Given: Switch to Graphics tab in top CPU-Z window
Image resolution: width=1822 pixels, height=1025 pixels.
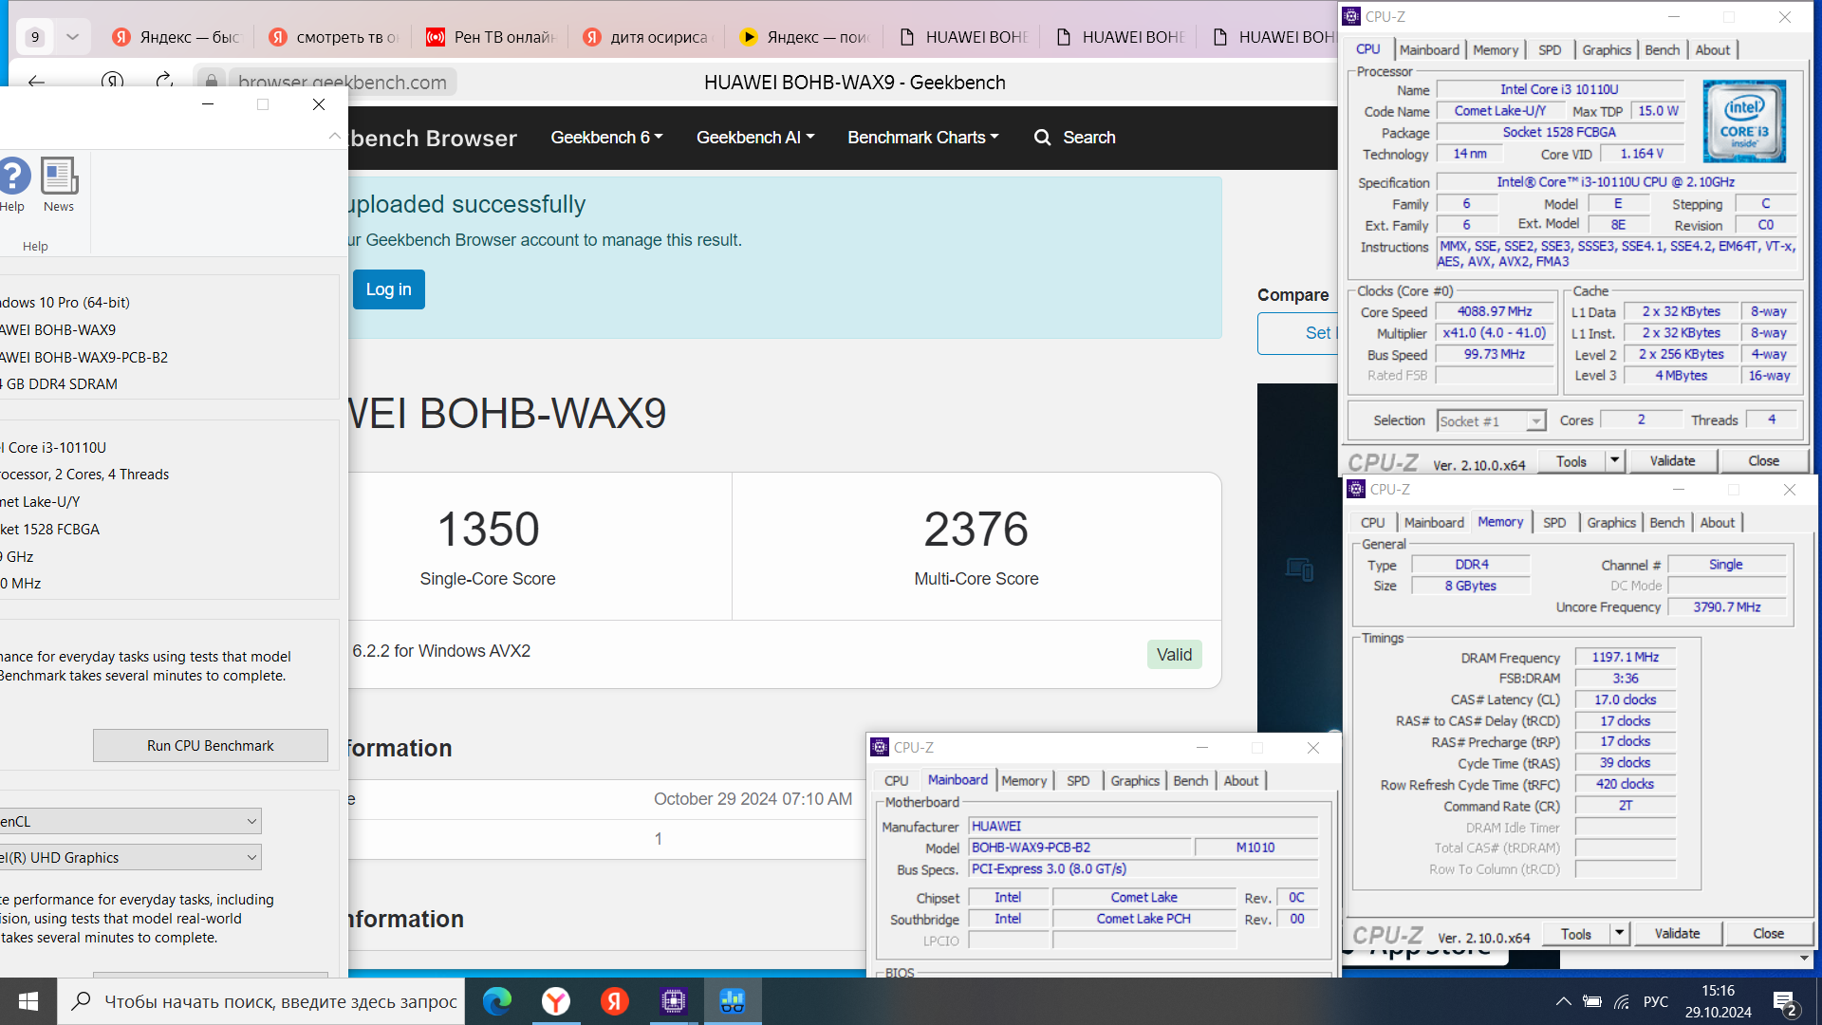Looking at the screenshot, I should point(1607,50).
